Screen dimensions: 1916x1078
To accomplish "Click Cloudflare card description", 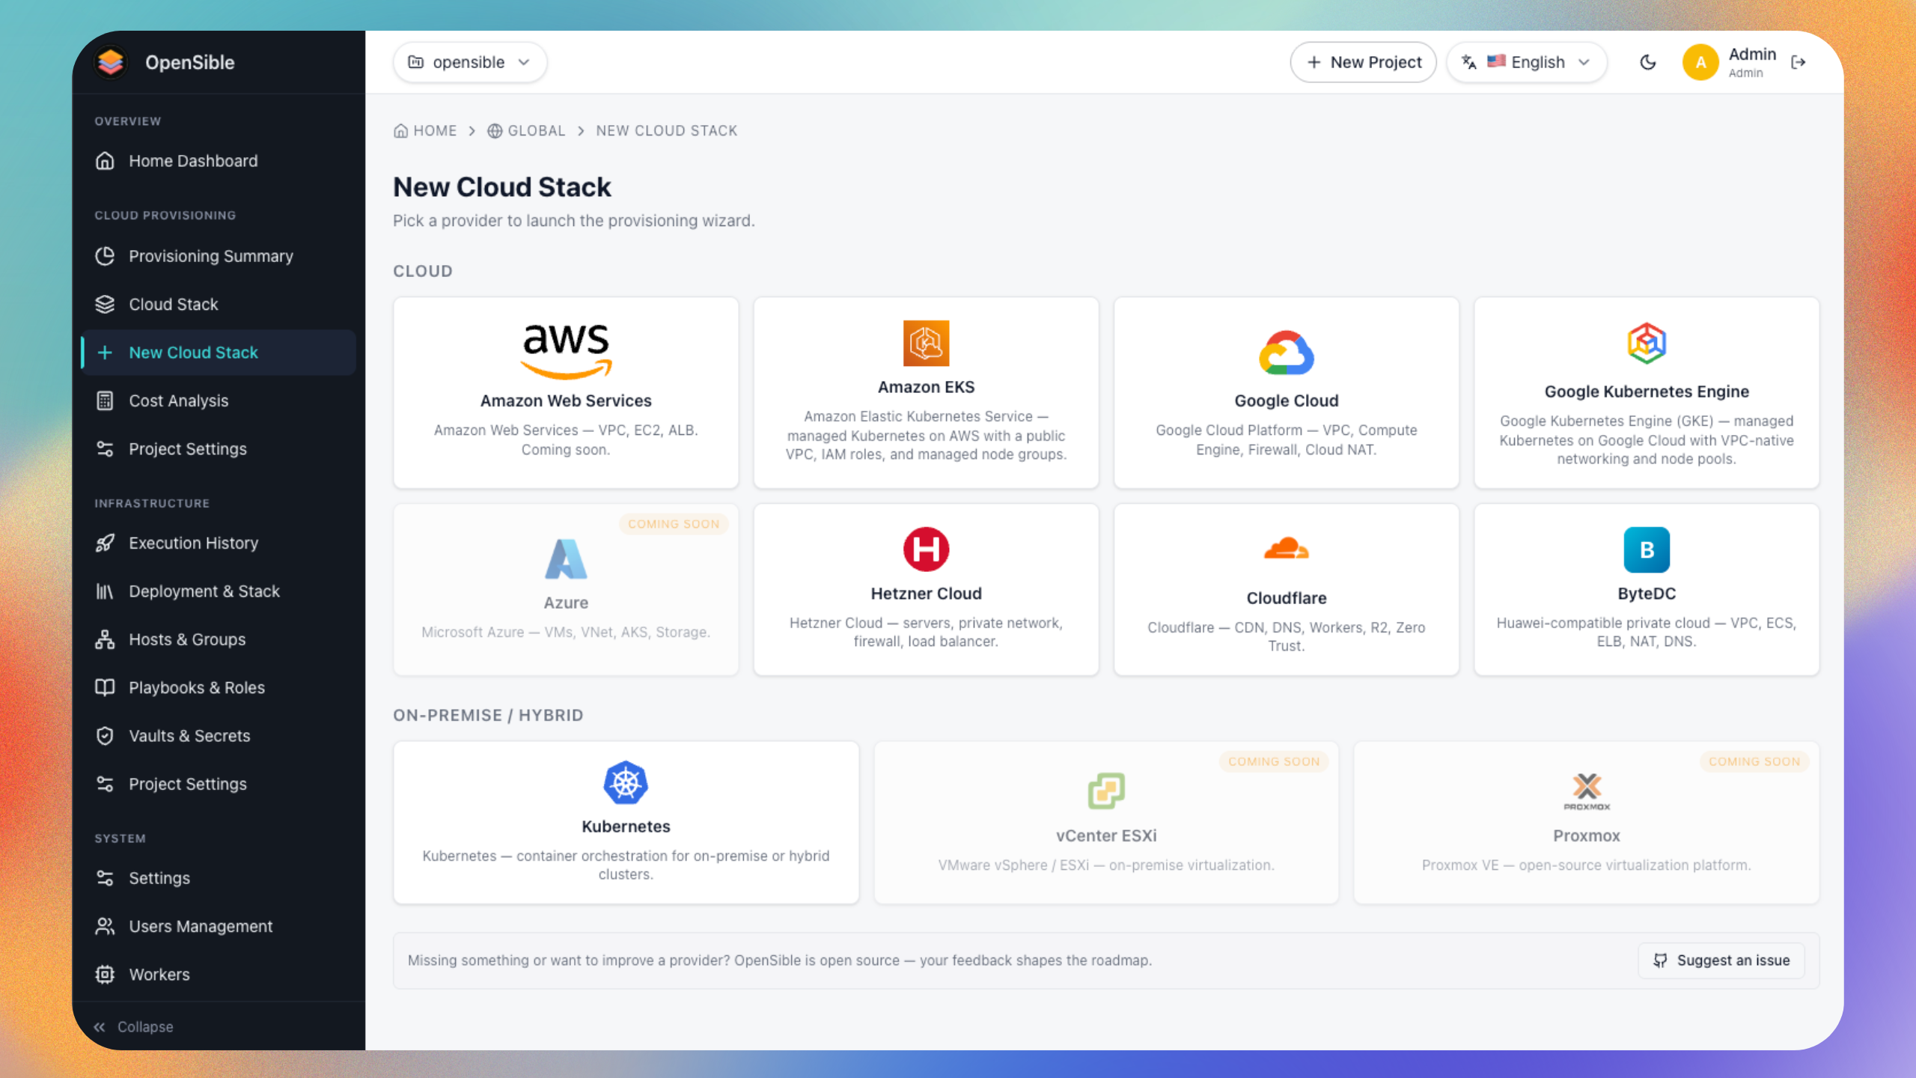I will click(x=1287, y=637).
